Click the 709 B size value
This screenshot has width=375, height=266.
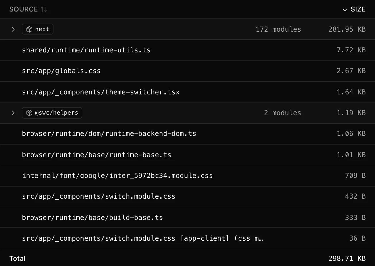[355, 176]
